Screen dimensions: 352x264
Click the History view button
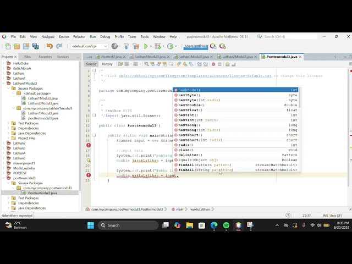pyautogui.click(x=107, y=64)
